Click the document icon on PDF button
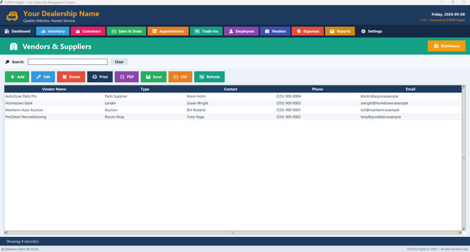Viewport: 470px width, 252px height. click(x=122, y=77)
